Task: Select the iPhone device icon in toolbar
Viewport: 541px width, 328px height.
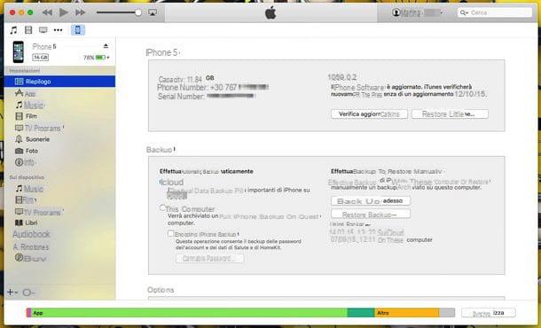Action: pos(78,30)
